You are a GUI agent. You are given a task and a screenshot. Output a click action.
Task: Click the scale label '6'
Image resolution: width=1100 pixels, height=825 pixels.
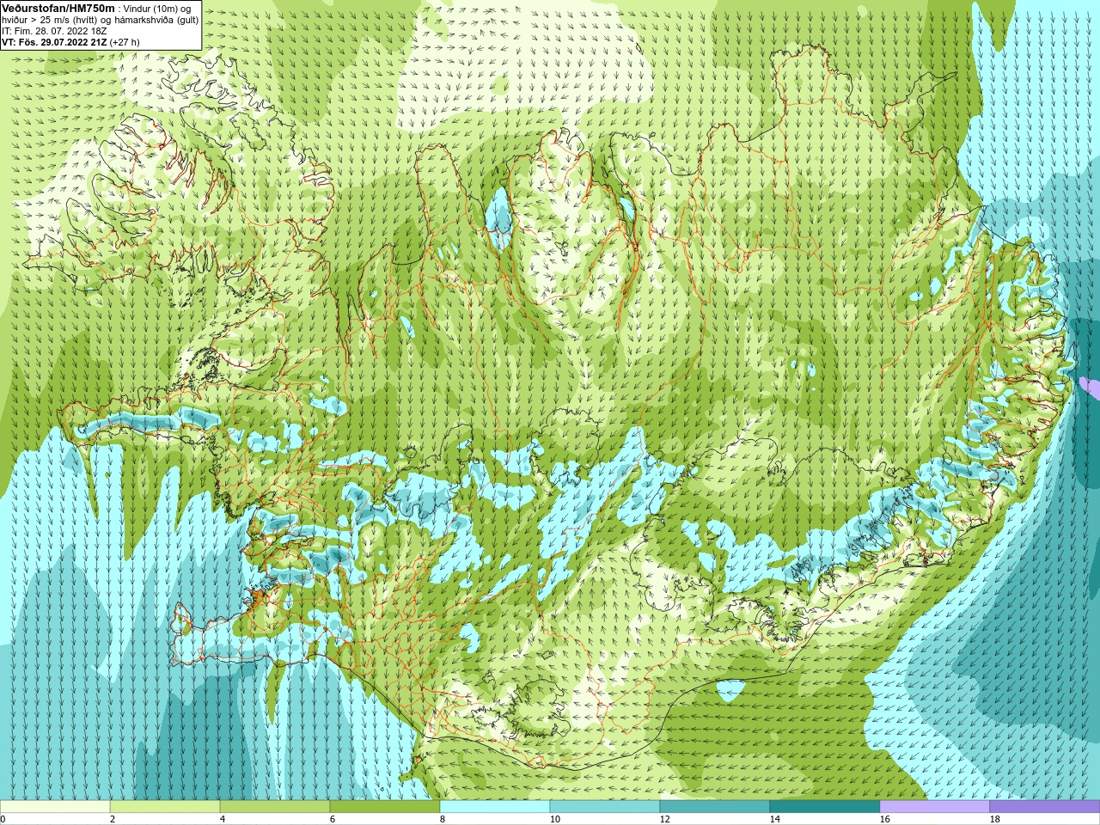333,819
